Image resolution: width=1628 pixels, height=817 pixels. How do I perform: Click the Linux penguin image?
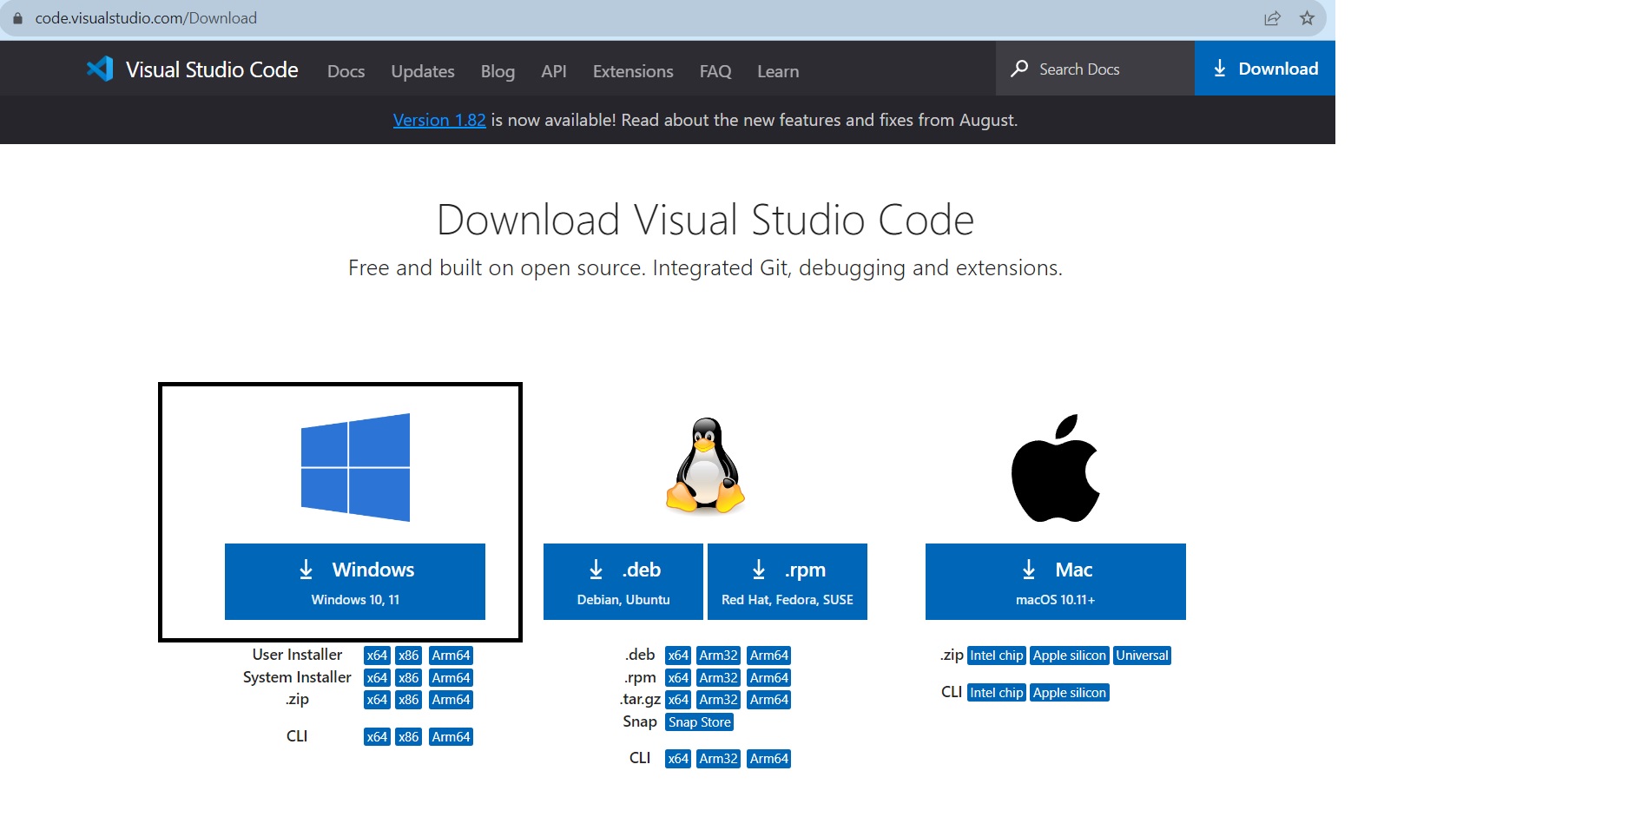[x=706, y=467]
